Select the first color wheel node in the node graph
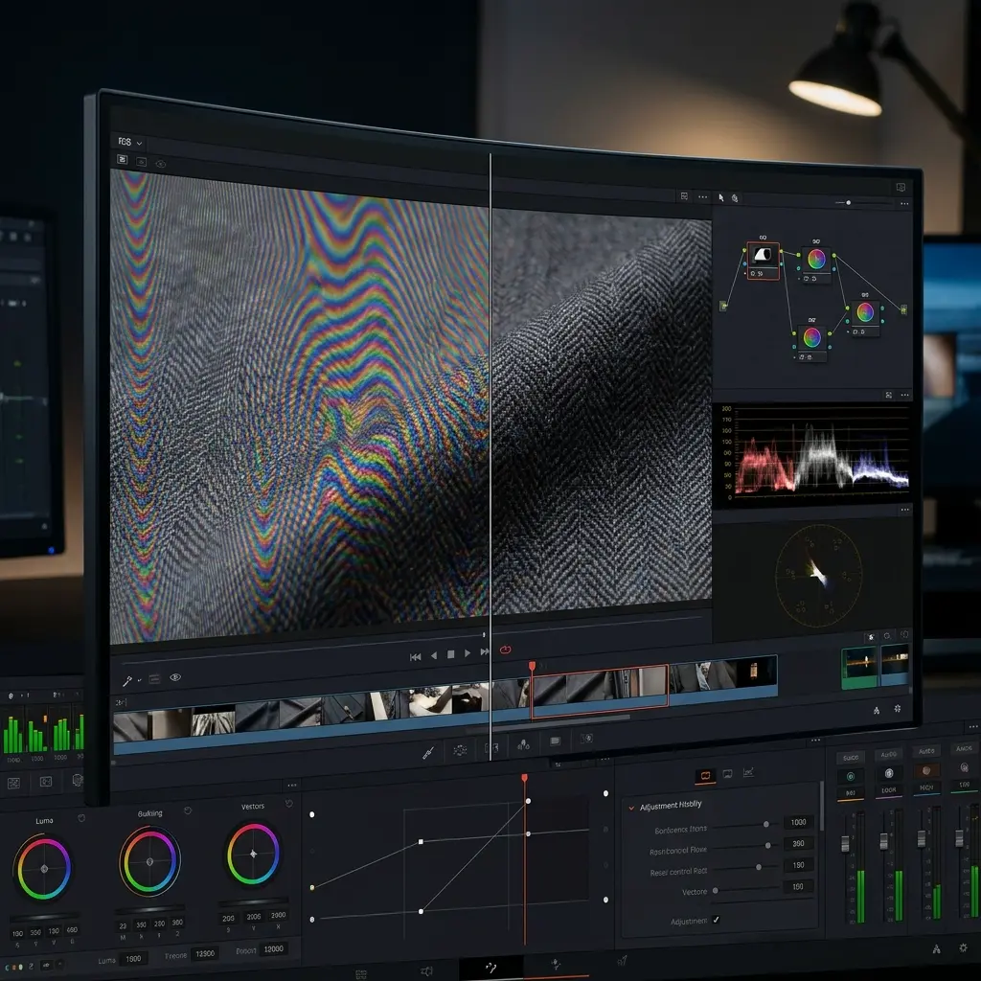This screenshot has width=981, height=981. tap(814, 260)
